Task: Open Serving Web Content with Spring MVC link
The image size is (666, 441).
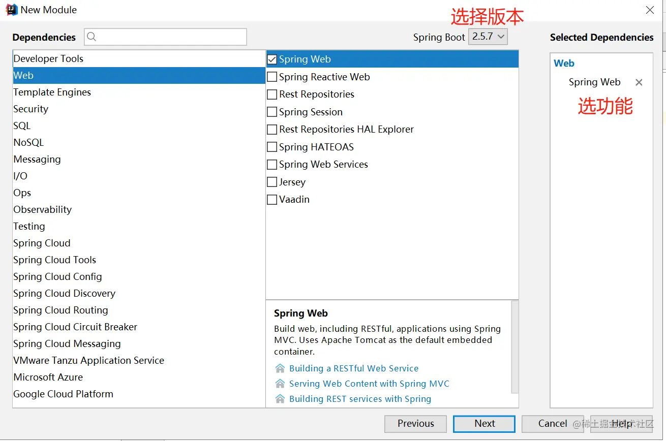Action: coord(369,384)
